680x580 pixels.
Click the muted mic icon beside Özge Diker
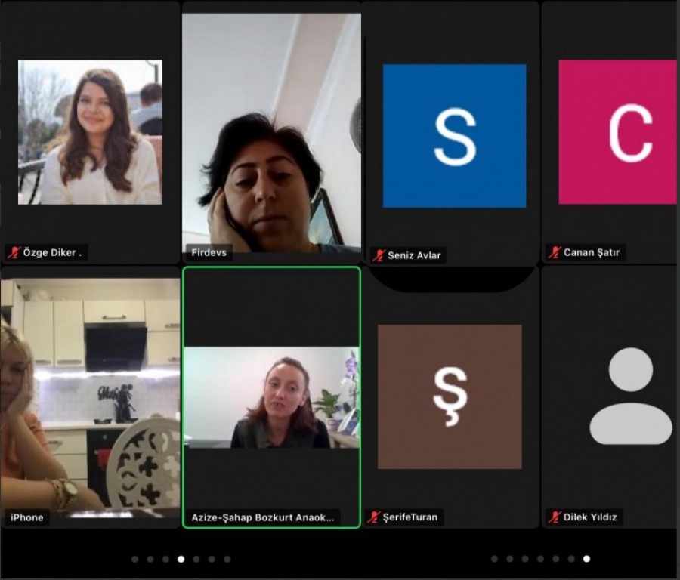pyautogui.click(x=14, y=252)
